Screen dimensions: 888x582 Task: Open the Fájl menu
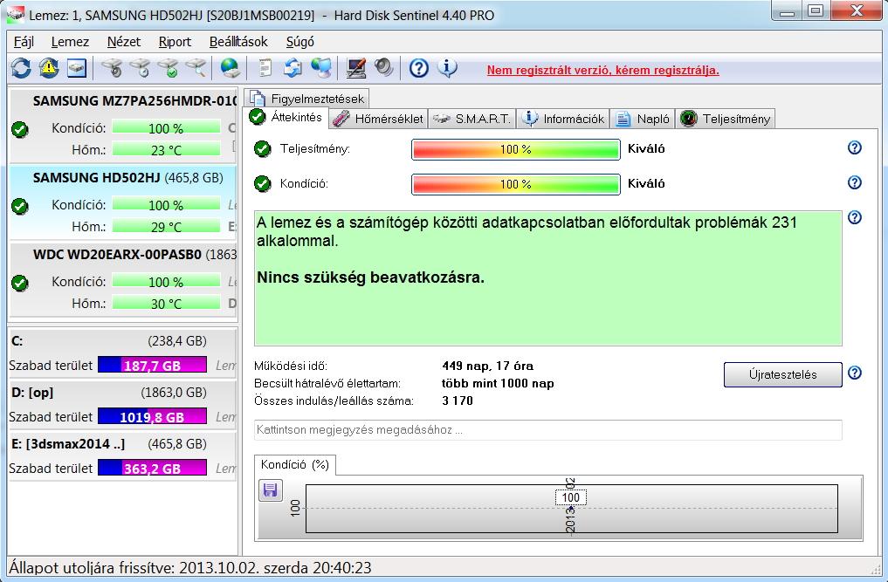point(24,42)
